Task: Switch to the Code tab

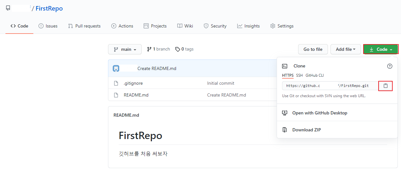Action: click(x=19, y=26)
